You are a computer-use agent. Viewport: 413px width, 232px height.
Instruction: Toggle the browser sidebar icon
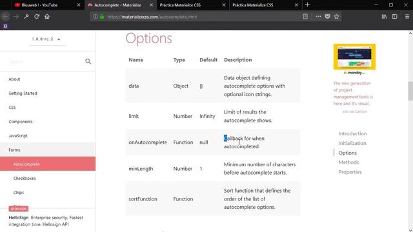pyautogui.click(x=394, y=17)
